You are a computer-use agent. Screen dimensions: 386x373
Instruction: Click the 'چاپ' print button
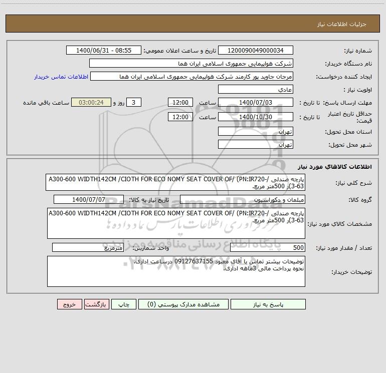tap(124, 304)
